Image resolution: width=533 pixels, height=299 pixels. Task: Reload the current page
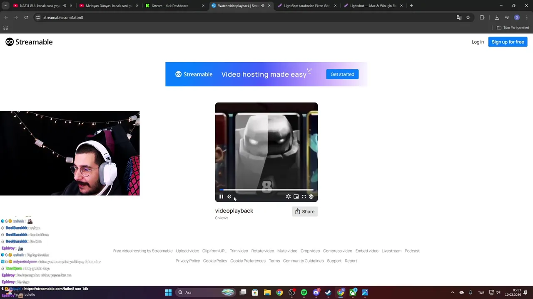(x=26, y=17)
